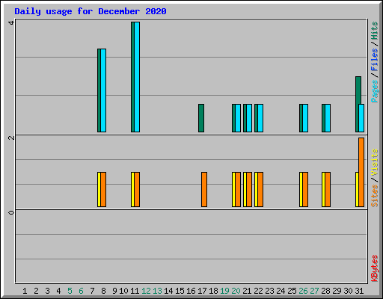Click the "Visits" legend label
This screenshot has width=383, height=299.
(x=374, y=162)
